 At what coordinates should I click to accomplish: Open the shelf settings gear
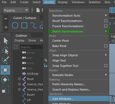(x=6, y=27)
